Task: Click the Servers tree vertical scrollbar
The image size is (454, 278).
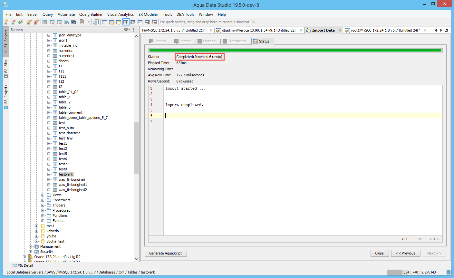Action: click(136, 148)
